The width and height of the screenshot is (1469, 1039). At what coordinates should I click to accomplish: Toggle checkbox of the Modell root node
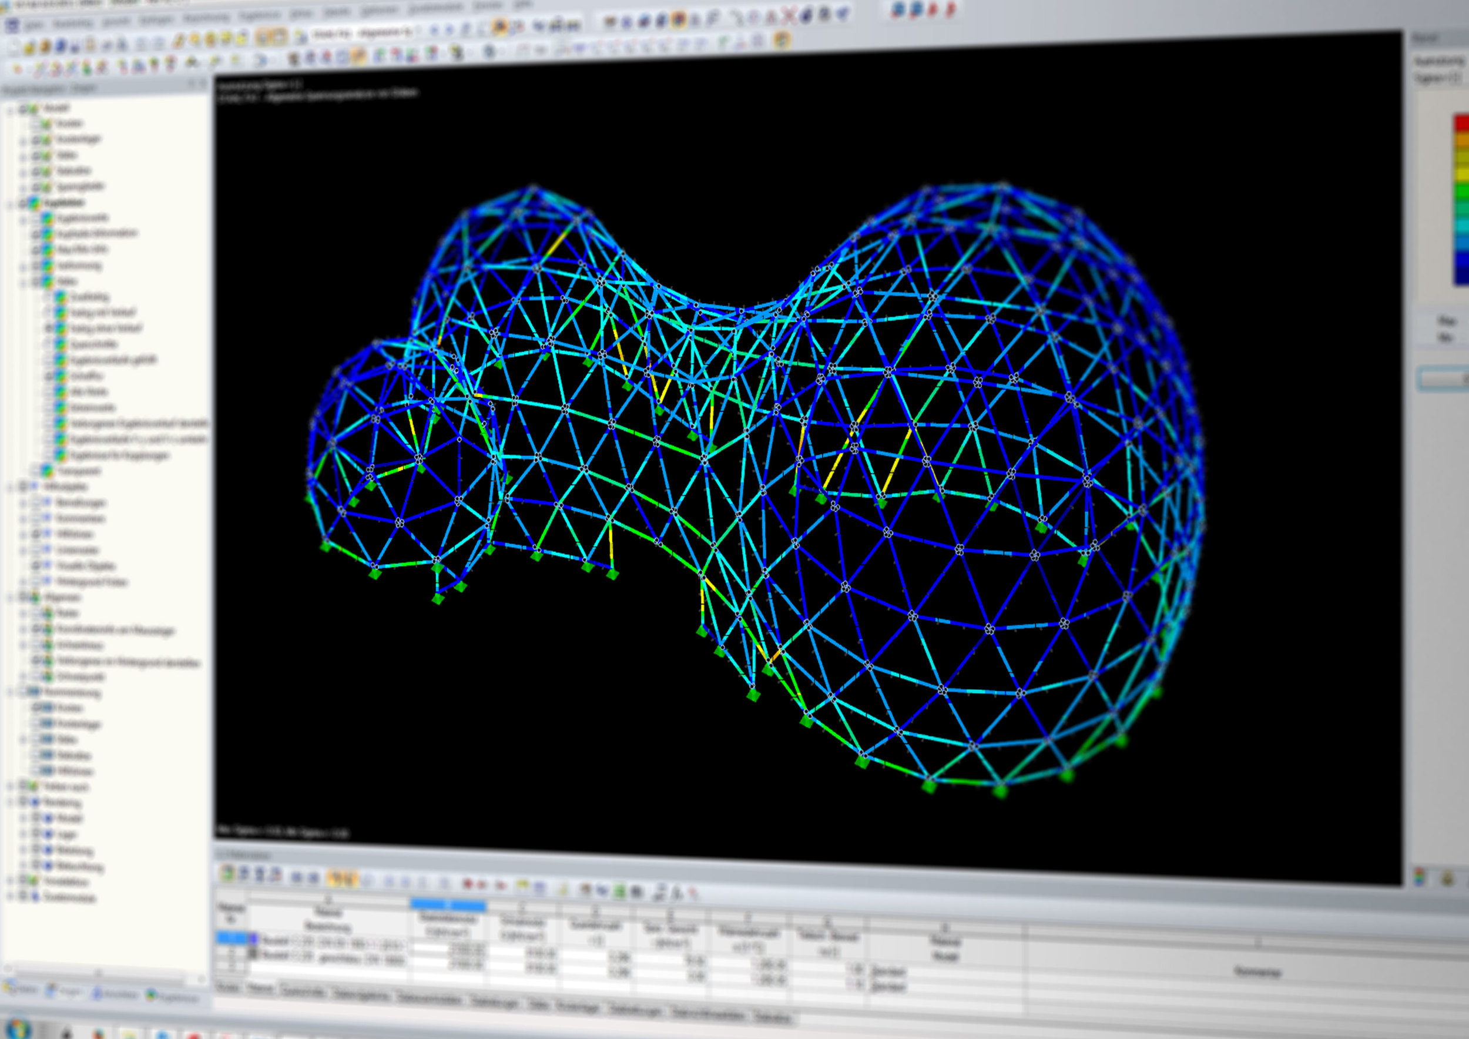tap(24, 109)
